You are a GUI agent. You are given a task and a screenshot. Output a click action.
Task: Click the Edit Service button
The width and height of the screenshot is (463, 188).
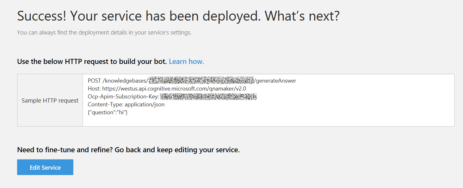coord(45,167)
